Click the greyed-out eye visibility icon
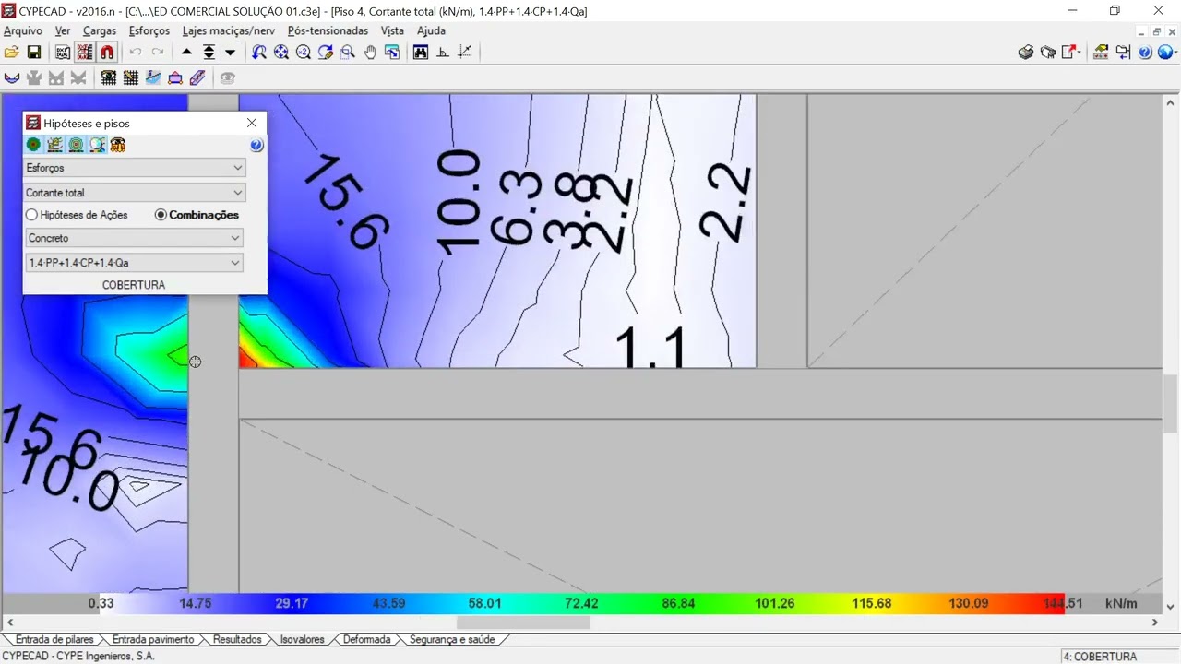The image size is (1181, 664). click(227, 78)
